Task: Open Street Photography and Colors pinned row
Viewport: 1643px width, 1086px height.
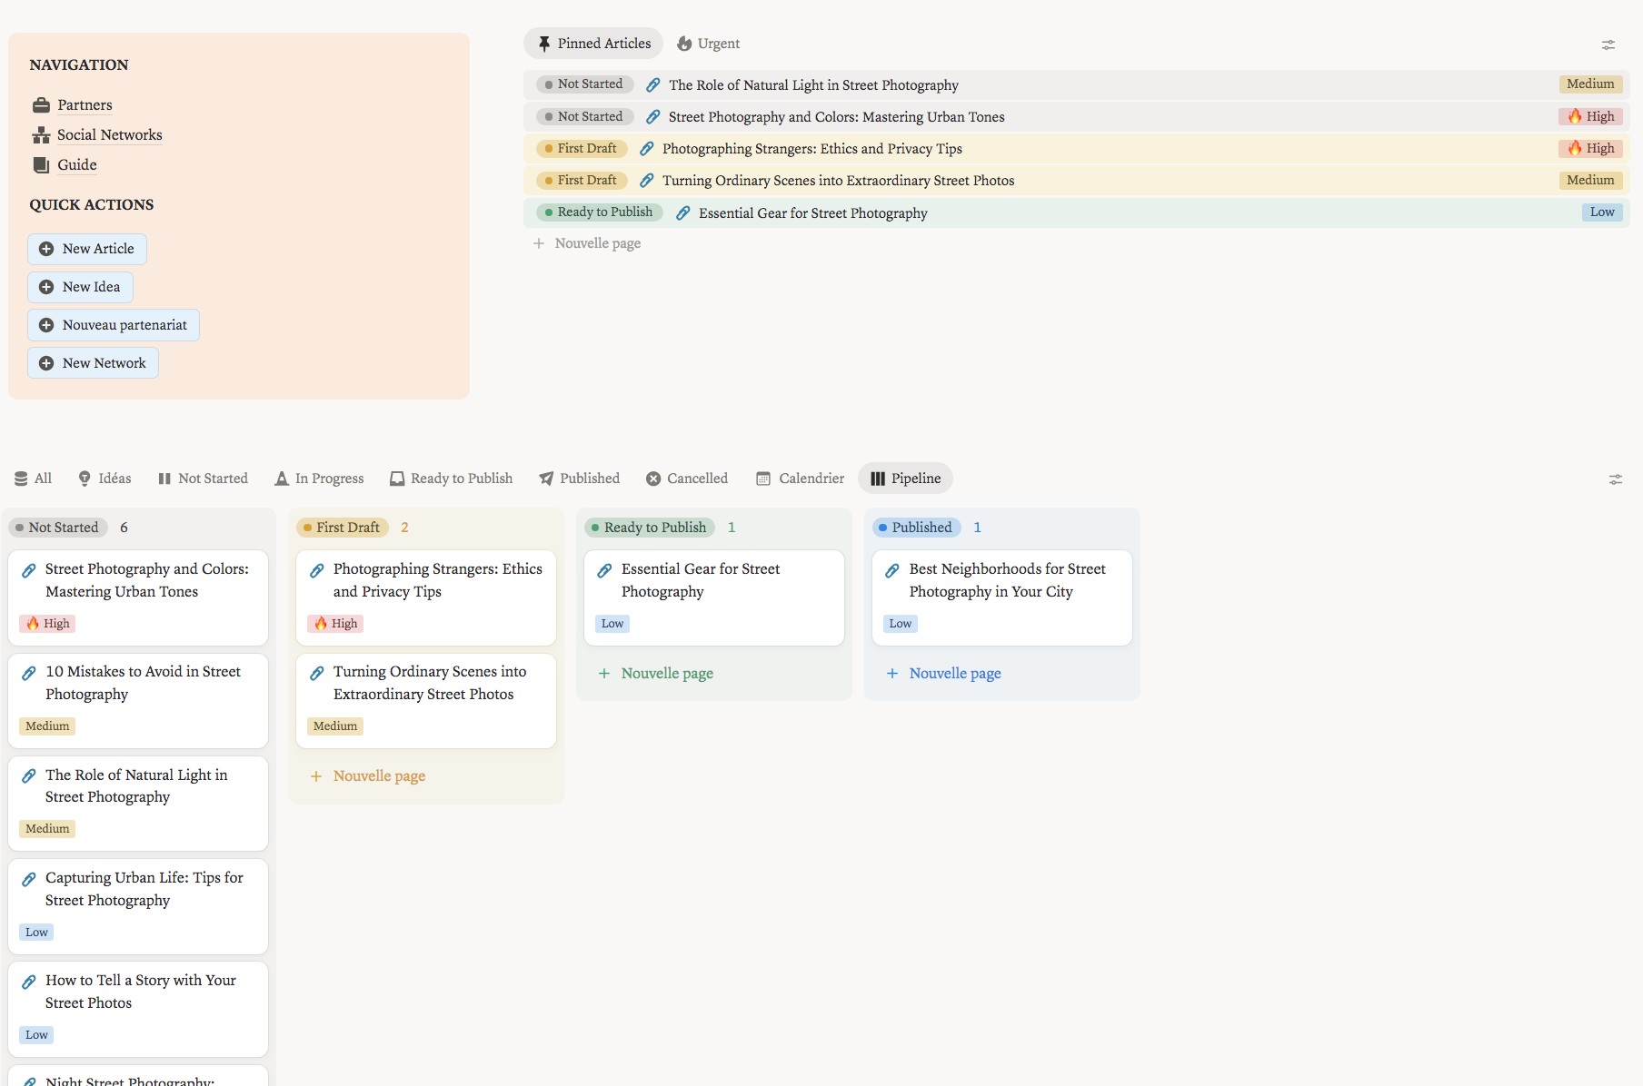Action: 1077,117
